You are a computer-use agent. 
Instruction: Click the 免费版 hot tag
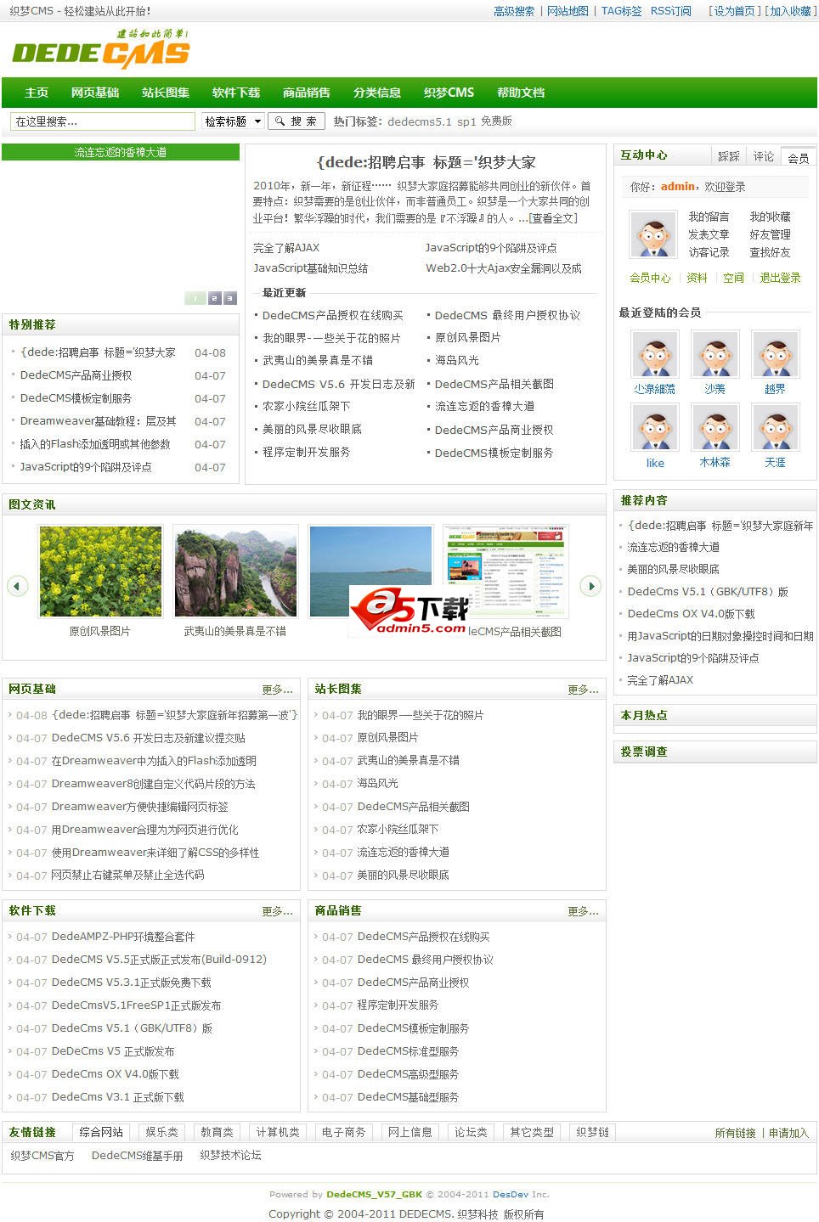(496, 121)
